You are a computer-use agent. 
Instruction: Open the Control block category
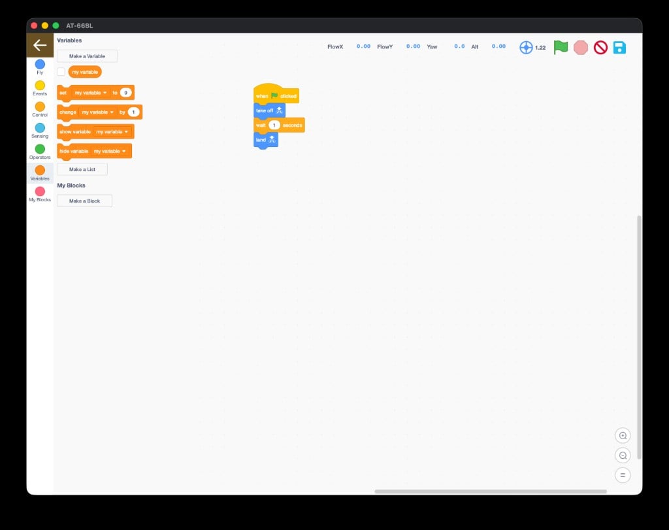tap(40, 110)
